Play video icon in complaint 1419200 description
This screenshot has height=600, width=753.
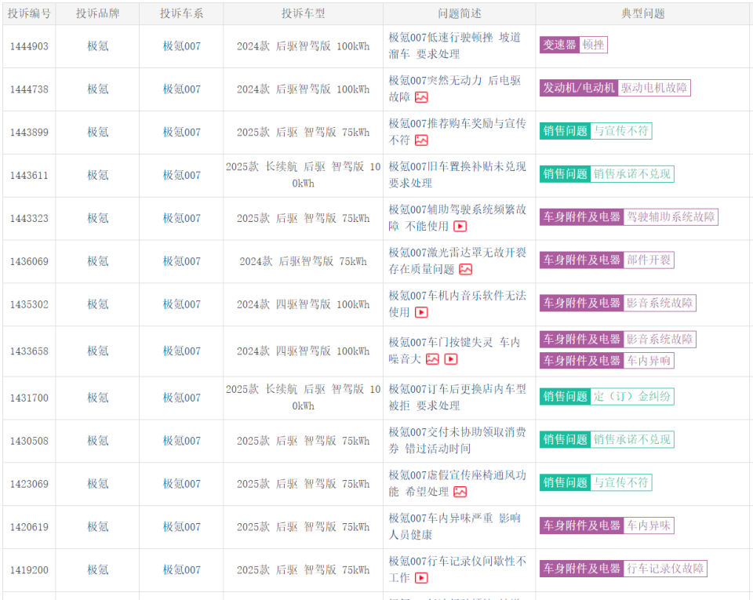pyautogui.click(x=421, y=578)
